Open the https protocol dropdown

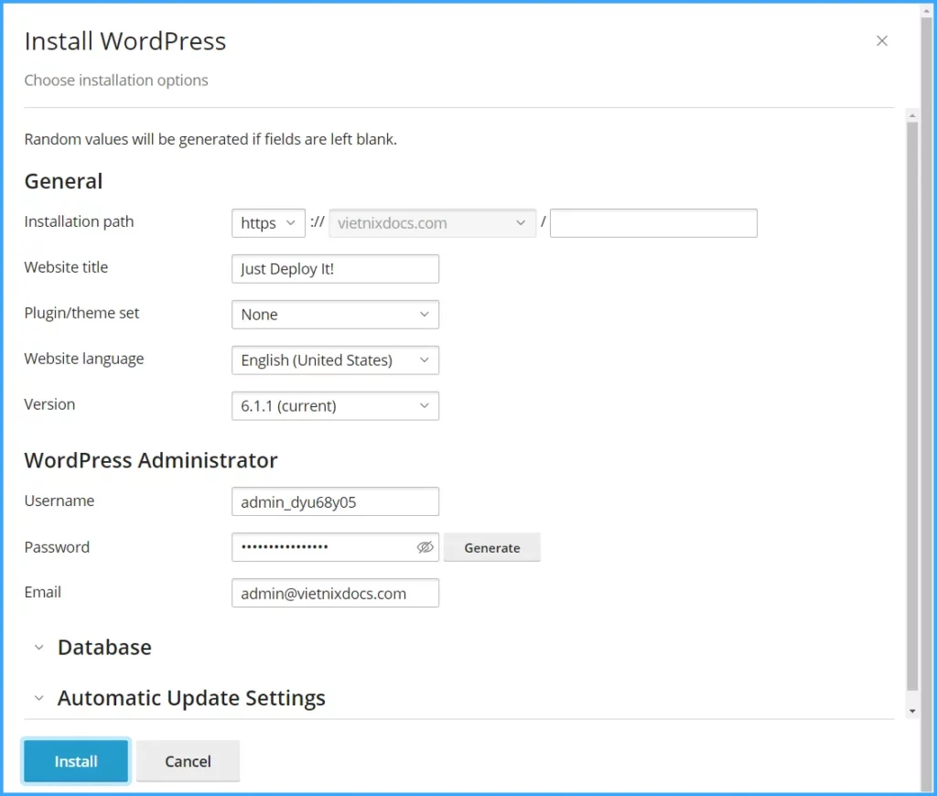(x=267, y=222)
